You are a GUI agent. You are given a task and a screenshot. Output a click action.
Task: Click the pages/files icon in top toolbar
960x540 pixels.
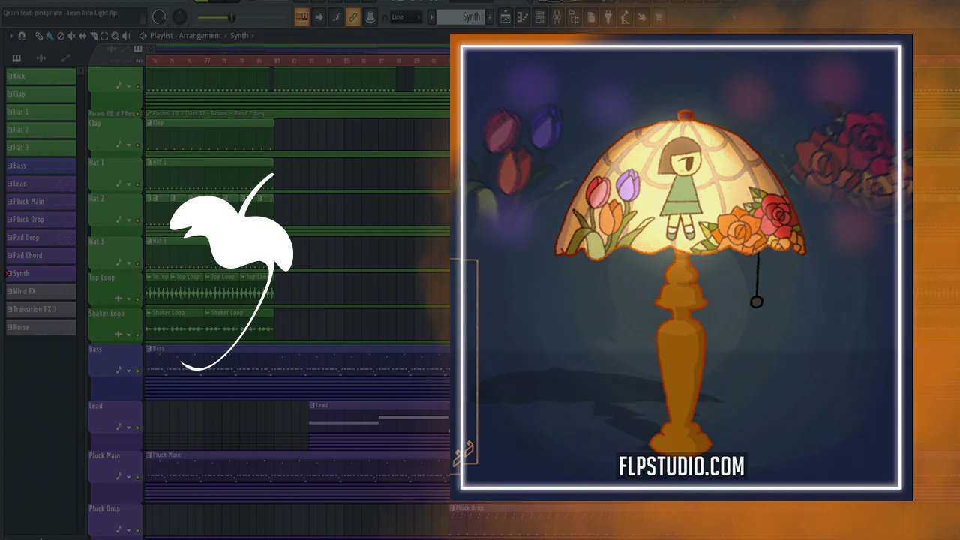pyautogui.click(x=591, y=17)
